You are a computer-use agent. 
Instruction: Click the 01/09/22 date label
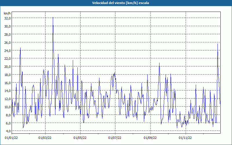[x=150, y=138]
